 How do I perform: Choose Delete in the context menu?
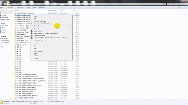point(35,53)
